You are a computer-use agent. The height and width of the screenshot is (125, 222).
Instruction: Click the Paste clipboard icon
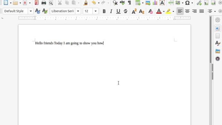pos(74,3)
